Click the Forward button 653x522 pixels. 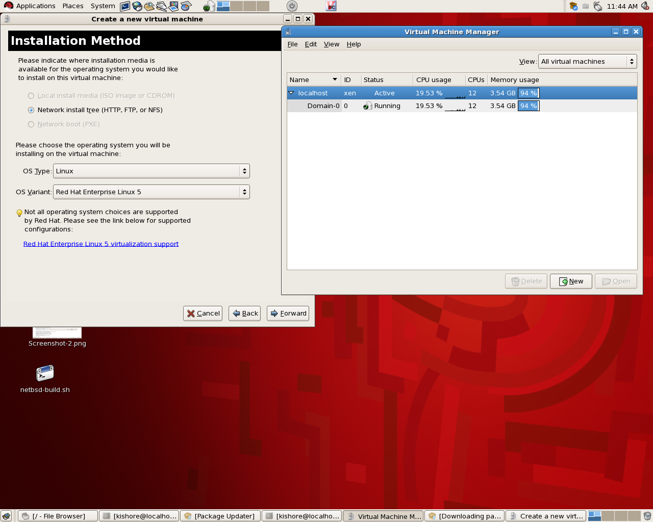288,314
